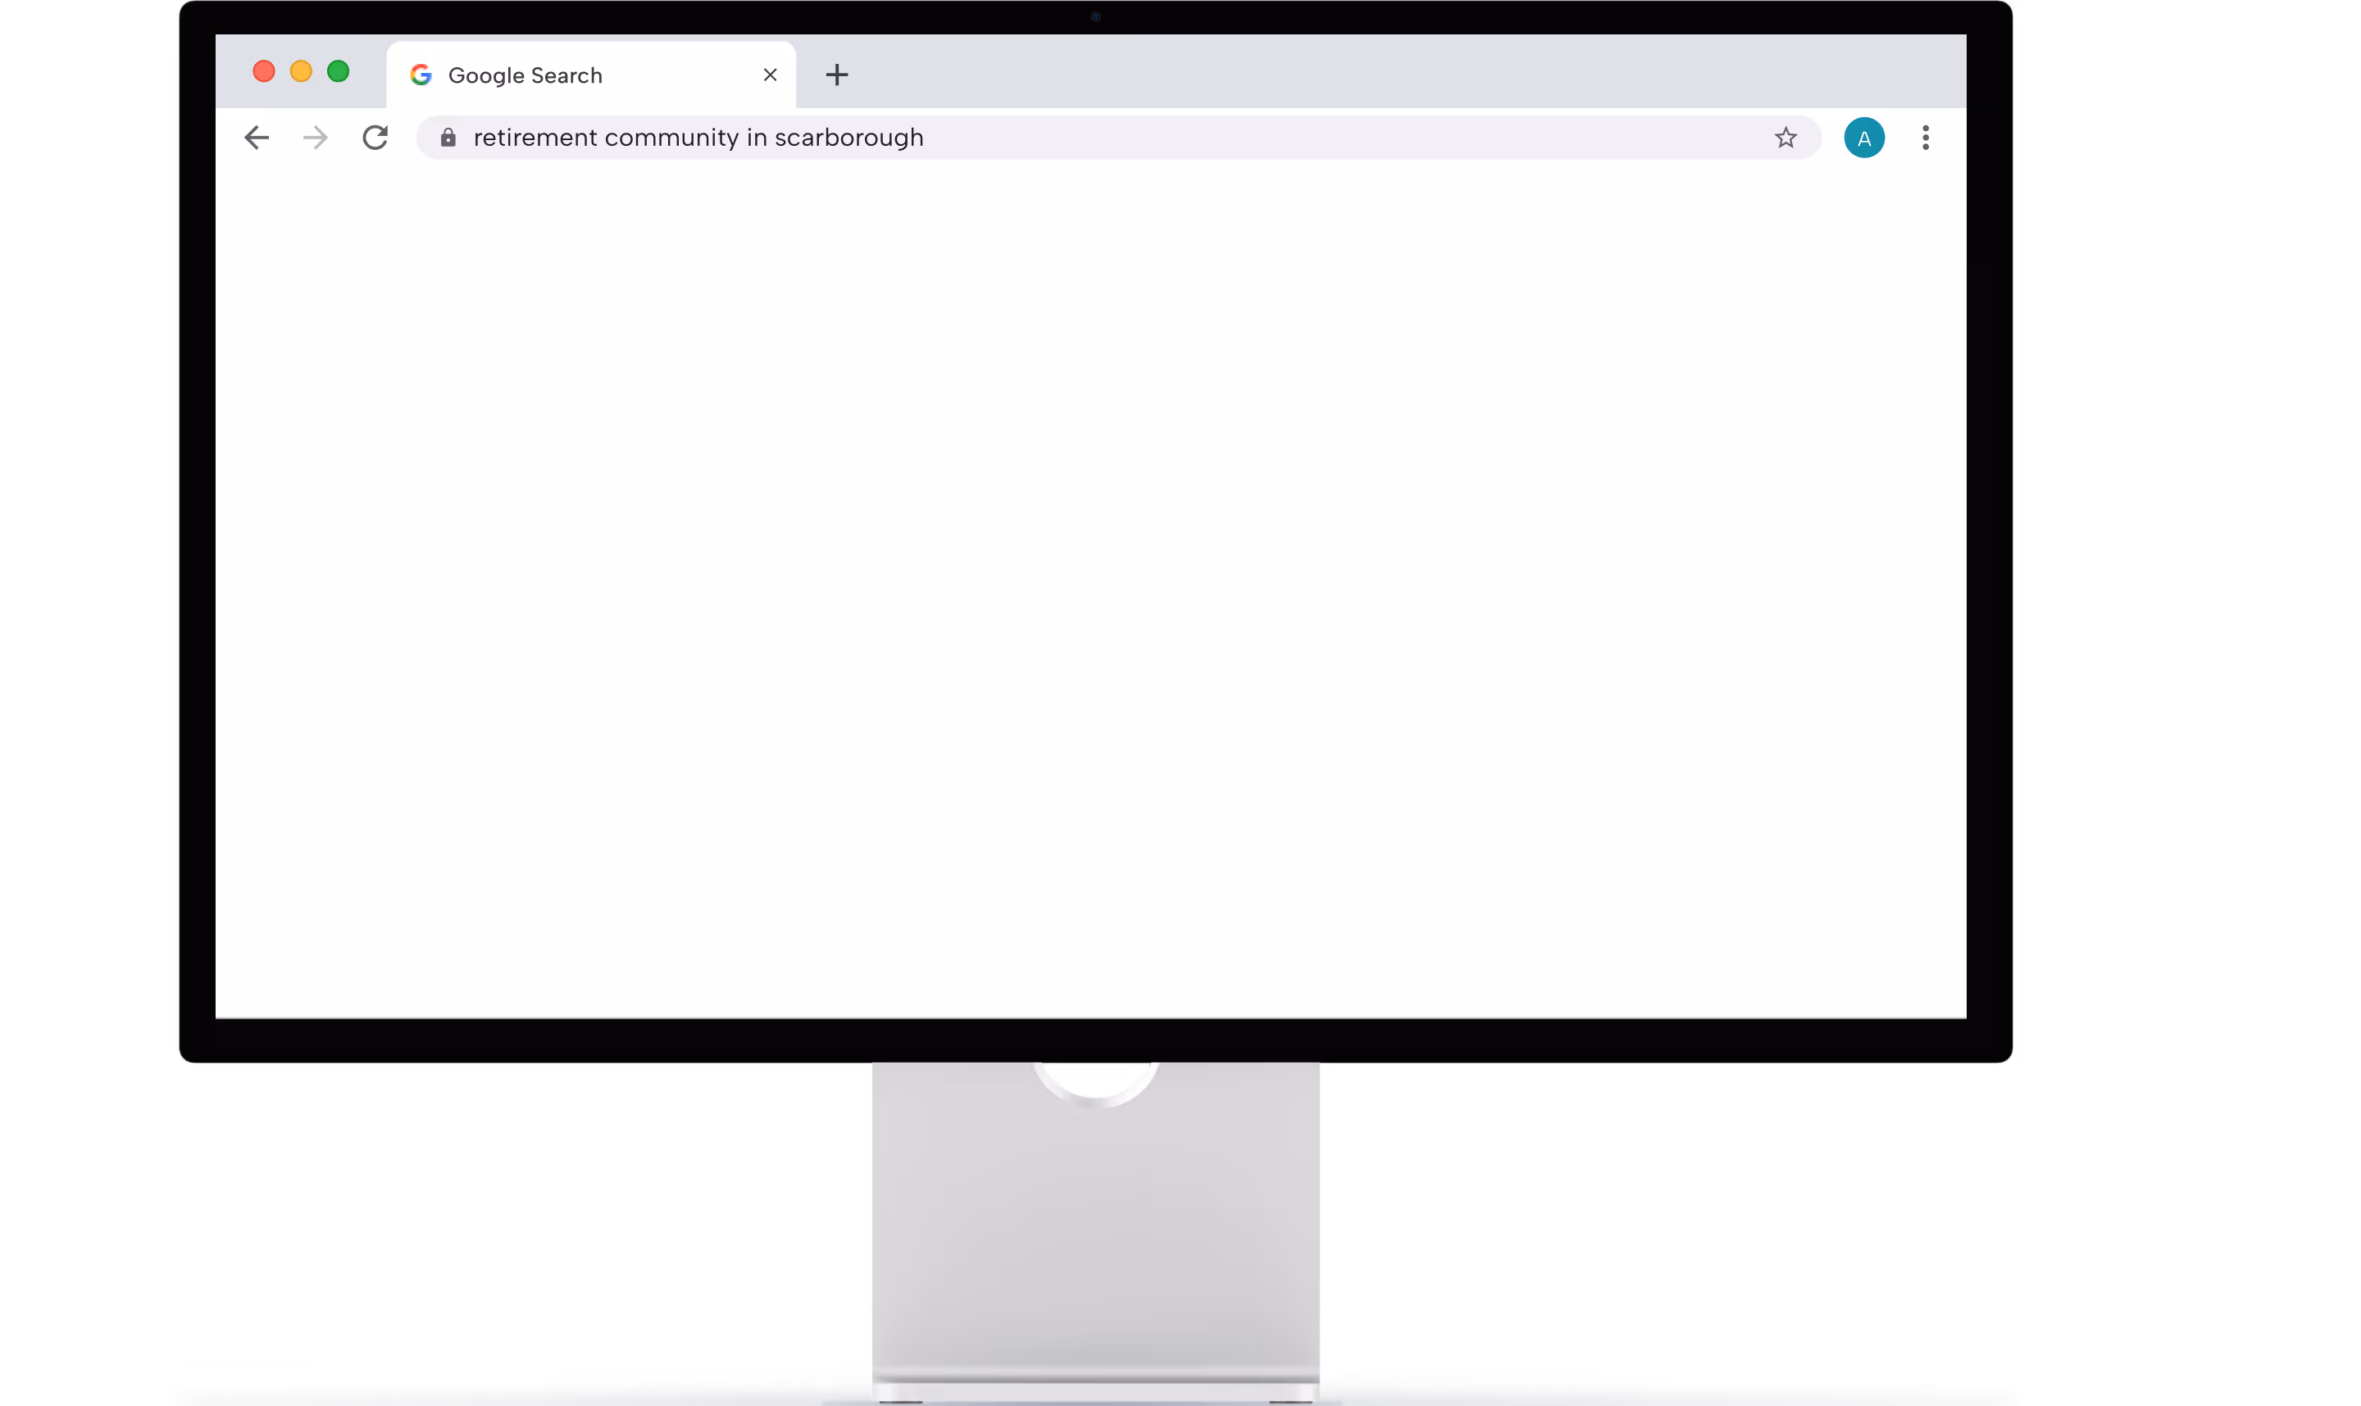Click the address bar with retirement community text

coord(1118,138)
